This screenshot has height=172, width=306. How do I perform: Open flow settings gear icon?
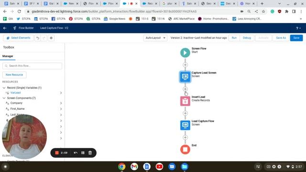tap(51, 38)
